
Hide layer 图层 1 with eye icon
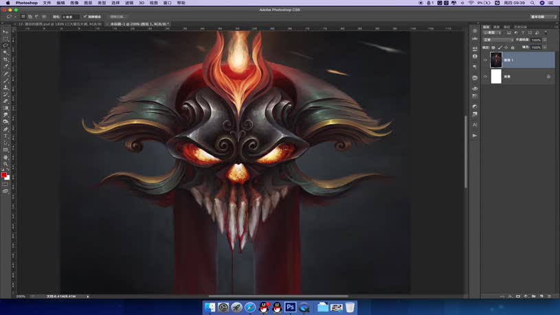click(x=485, y=60)
